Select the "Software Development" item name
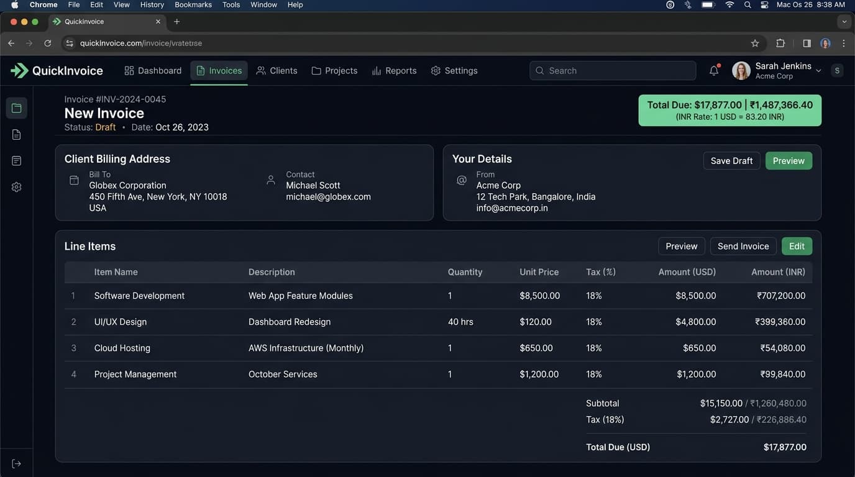Screen dimensions: 855x477 [x=139, y=296]
